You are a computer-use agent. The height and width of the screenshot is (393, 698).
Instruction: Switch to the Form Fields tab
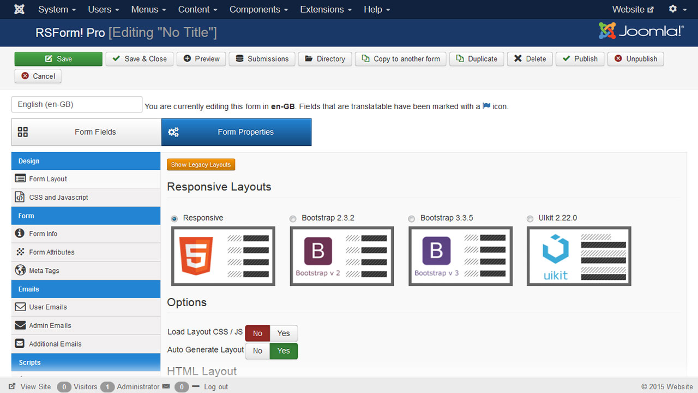tap(86, 132)
